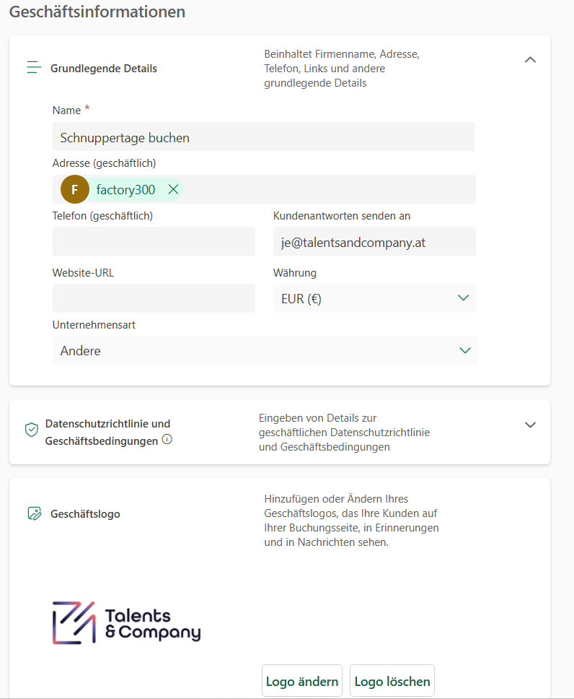Screen dimensions: 574x699
Task: Click the Grundlegende Details list icon
Action: pyautogui.click(x=34, y=68)
